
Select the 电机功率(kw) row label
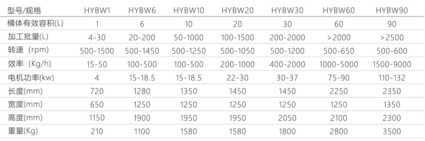(x=31, y=78)
